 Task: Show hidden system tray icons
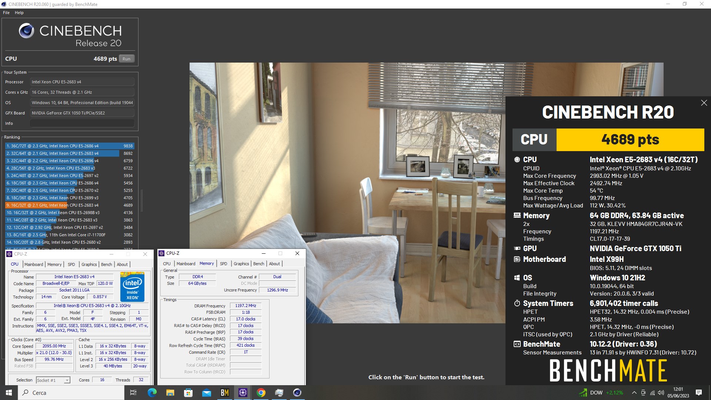click(x=634, y=393)
